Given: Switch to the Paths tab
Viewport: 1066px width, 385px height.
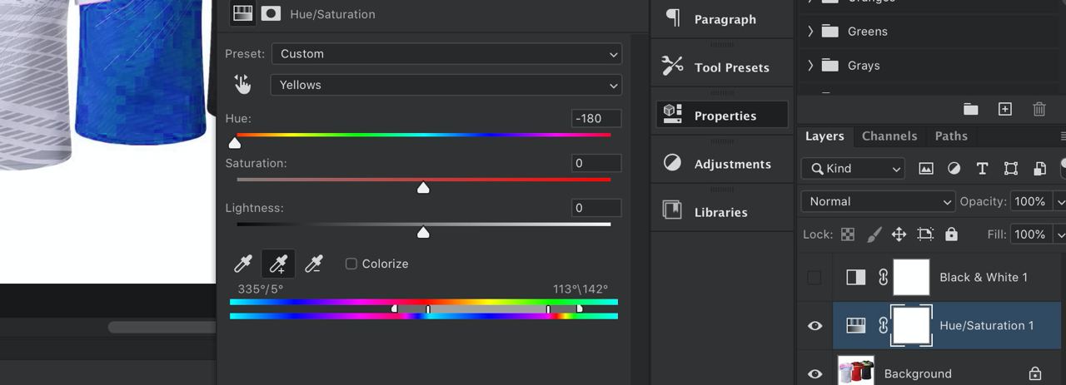Looking at the screenshot, I should click(x=951, y=136).
